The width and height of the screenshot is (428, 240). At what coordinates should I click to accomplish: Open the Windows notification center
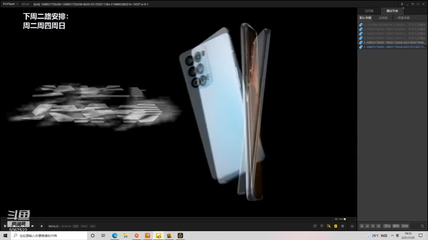coord(421,236)
